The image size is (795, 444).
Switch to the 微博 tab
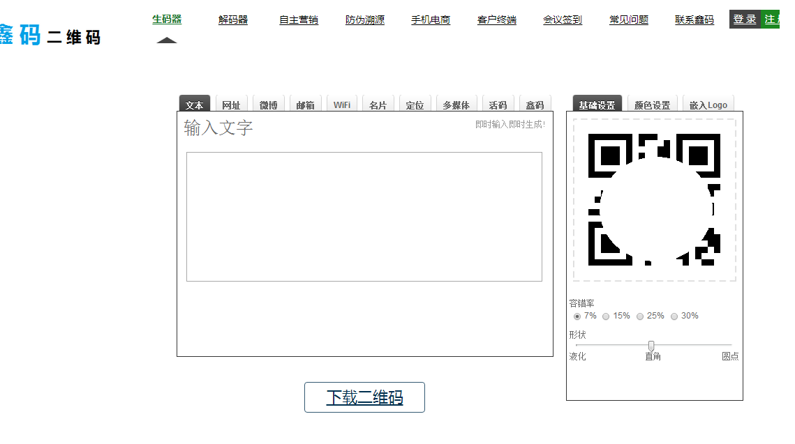point(268,104)
